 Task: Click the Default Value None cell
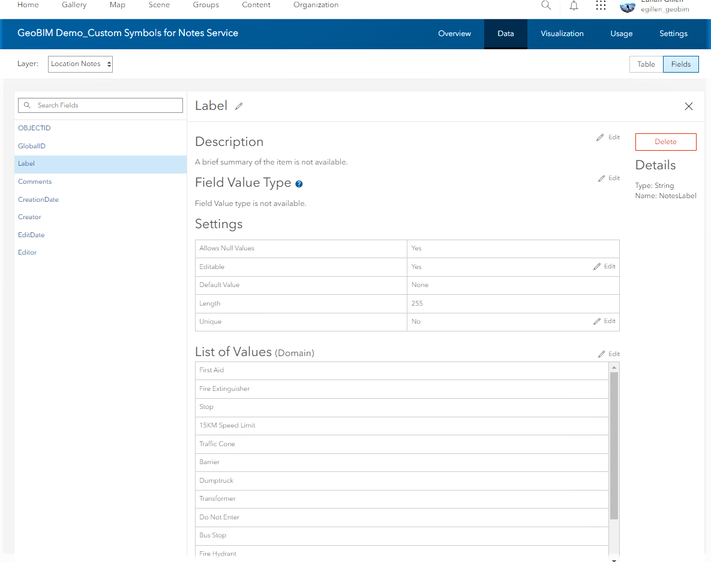[513, 285]
